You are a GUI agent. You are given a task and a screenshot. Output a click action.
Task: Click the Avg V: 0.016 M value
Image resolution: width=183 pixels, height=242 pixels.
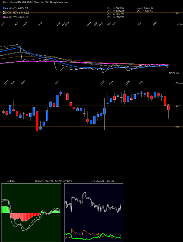145,8
